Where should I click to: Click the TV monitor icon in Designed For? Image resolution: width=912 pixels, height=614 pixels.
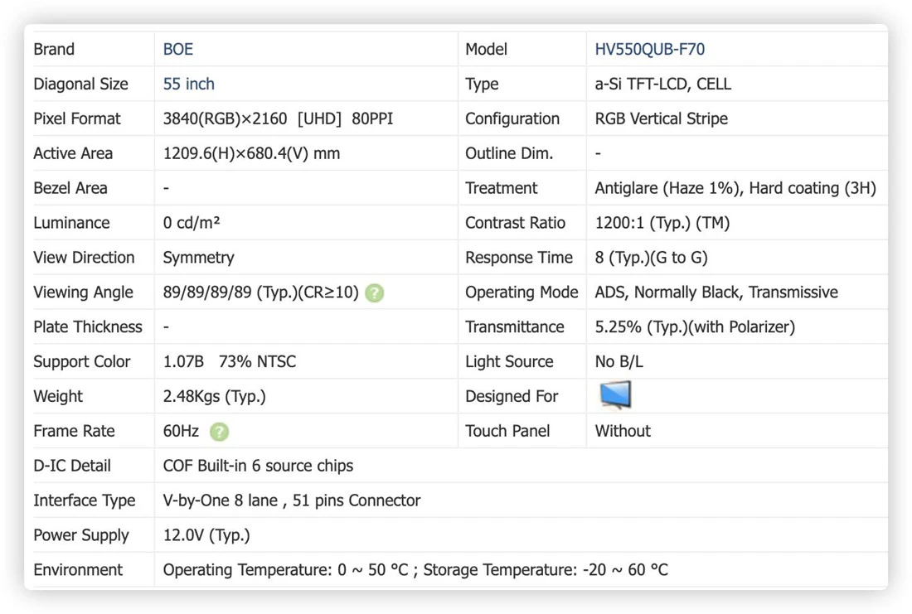click(x=615, y=395)
